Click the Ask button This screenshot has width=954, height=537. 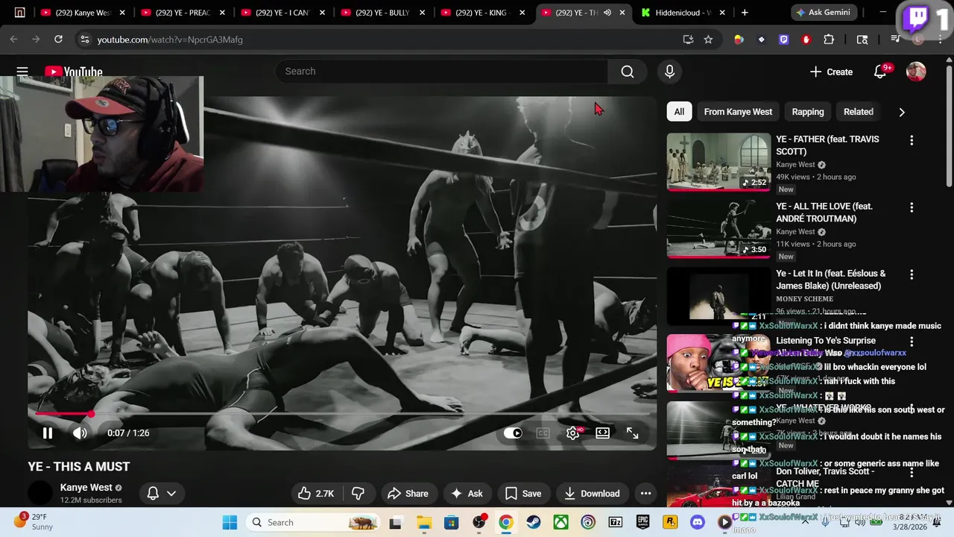click(x=467, y=493)
